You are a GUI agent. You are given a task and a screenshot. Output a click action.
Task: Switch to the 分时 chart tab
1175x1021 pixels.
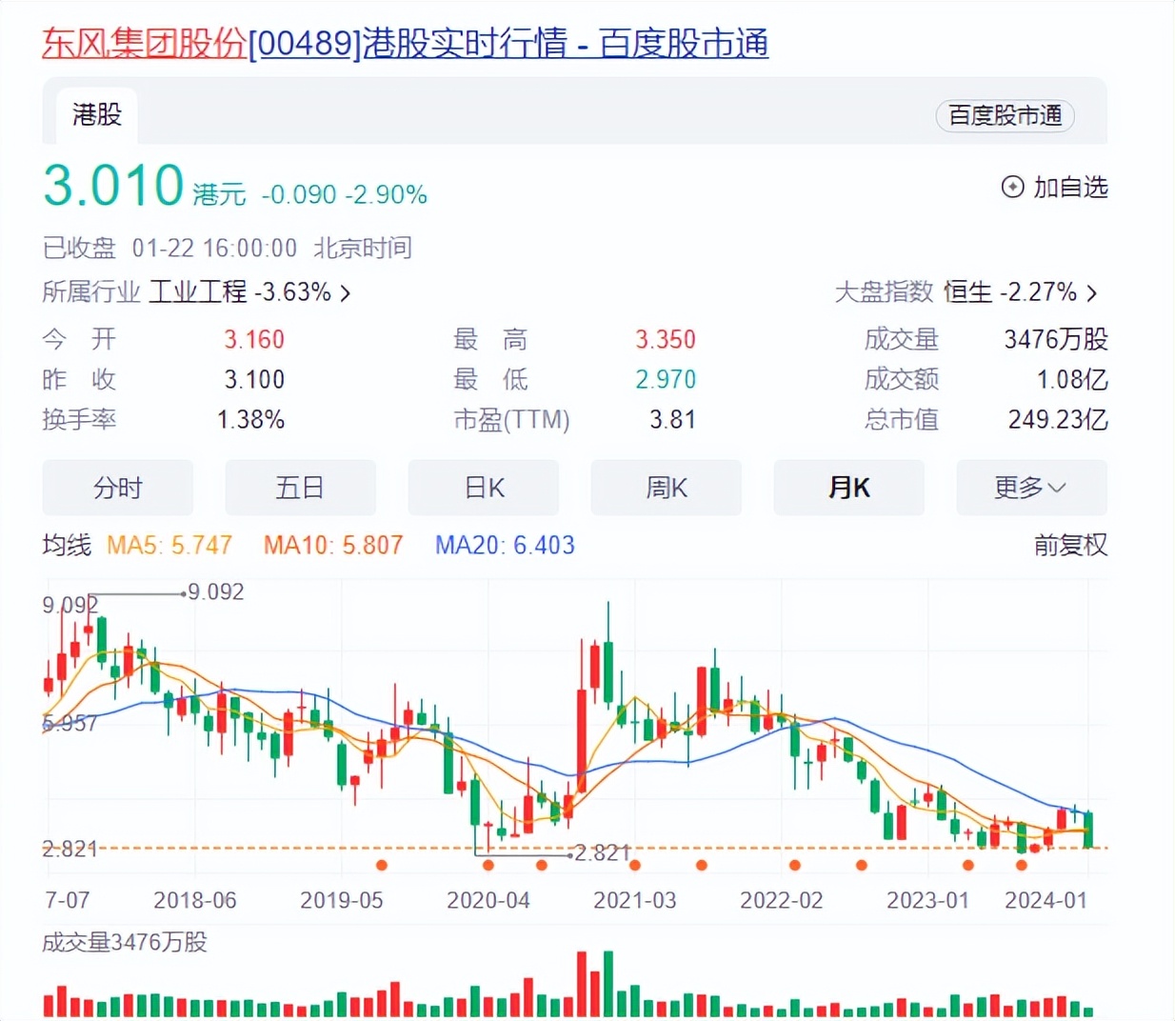[x=118, y=488]
